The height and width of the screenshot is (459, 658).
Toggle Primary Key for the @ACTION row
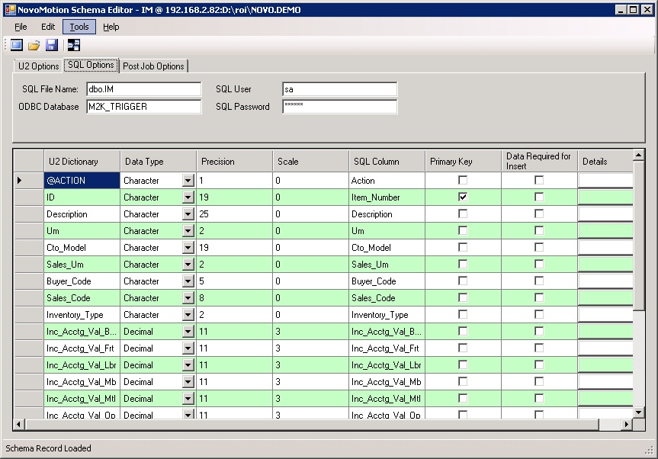[463, 181]
